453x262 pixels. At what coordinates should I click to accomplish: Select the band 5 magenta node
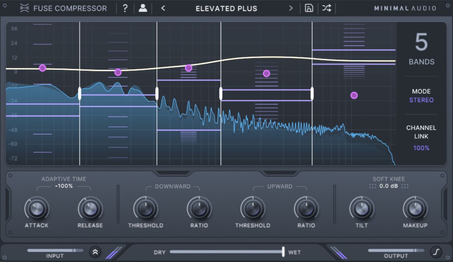point(354,96)
